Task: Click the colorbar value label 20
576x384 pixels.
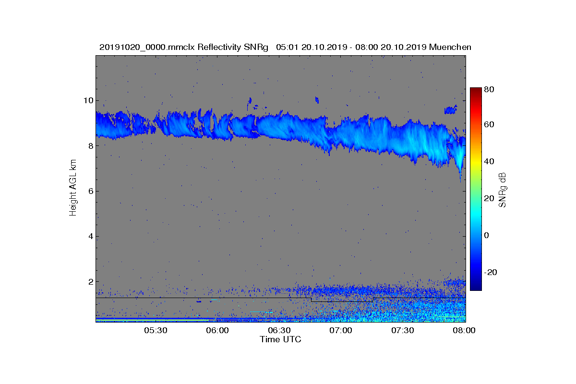Action: pos(490,199)
